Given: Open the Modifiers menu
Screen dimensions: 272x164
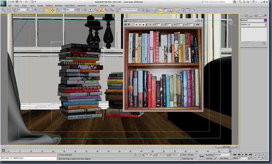Looking at the screenshot, I should click(49, 6).
